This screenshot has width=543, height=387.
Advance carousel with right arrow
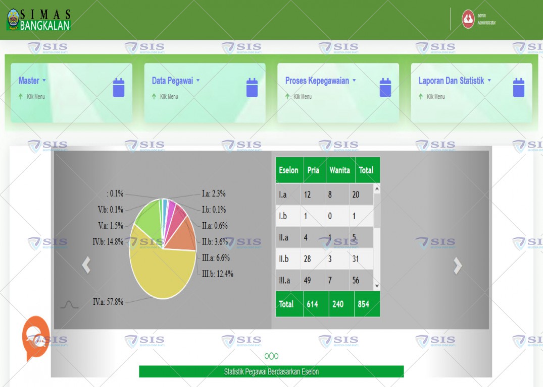[x=458, y=266]
